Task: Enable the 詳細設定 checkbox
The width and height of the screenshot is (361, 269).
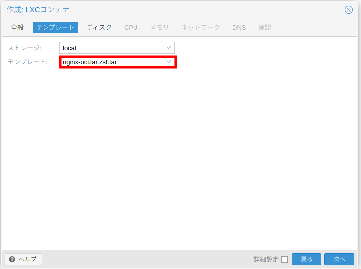Action: pyautogui.click(x=284, y=259)
